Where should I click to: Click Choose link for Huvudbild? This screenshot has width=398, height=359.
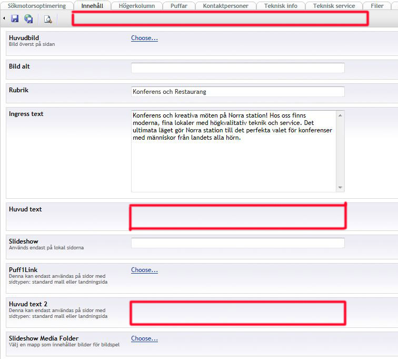[x=144, y=38]
